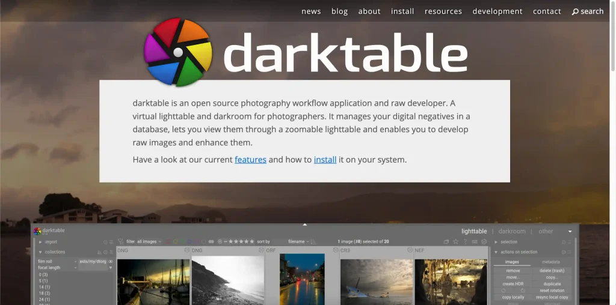616x305 pixels.
Task: Click the large darktable aperture logo
Action: 178,52
